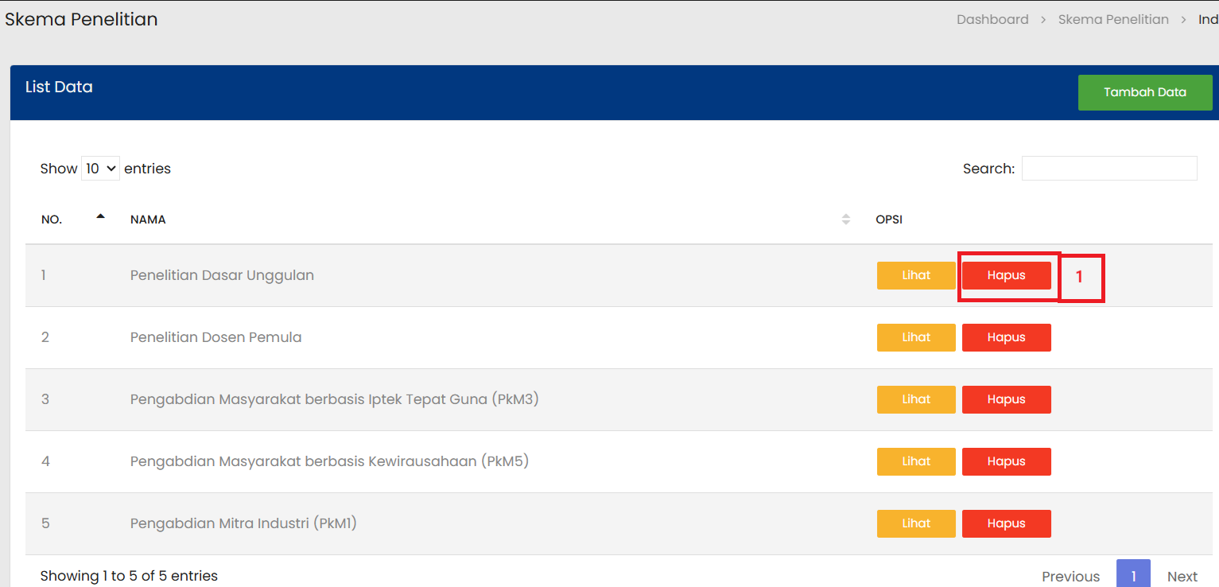Select page 1 in pagination
1219x587 pixels.
coord(1133,576)
